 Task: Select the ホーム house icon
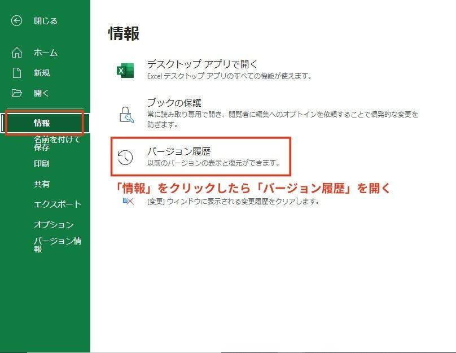tap(17, 52)
